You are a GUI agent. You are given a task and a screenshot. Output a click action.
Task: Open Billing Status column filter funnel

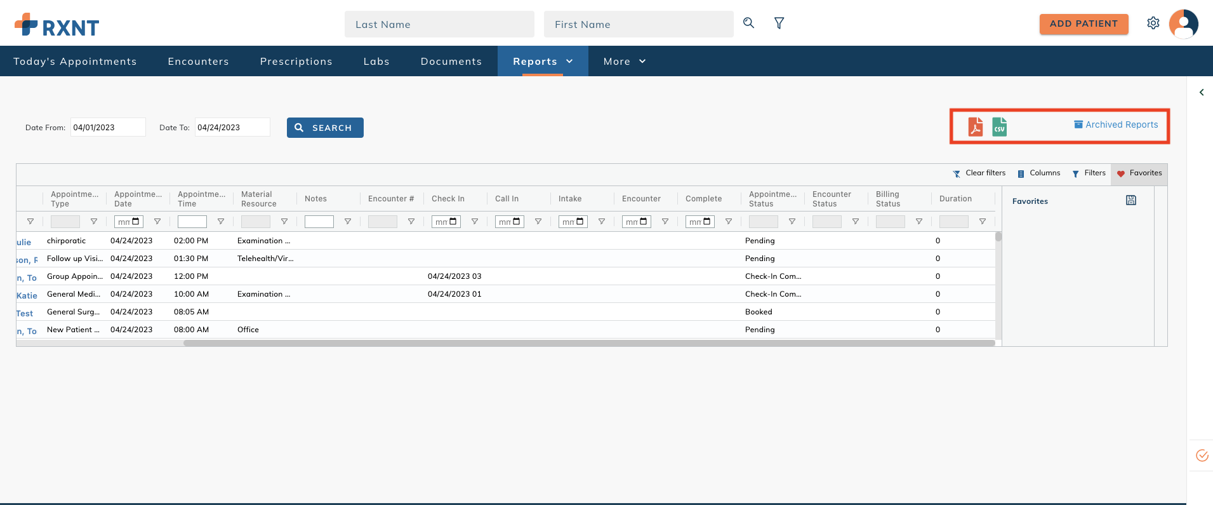click(919, 222)
